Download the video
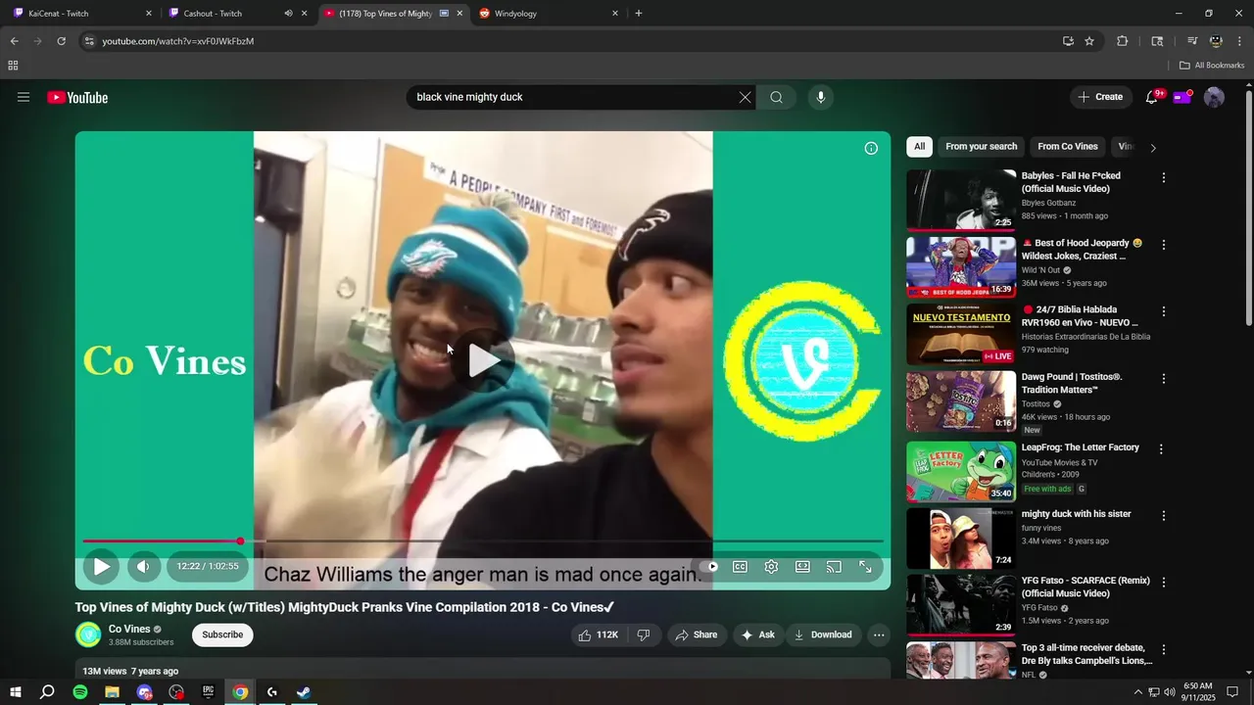Image resolution: width=1254 pixels, height=705 pixels. (823, 634)
